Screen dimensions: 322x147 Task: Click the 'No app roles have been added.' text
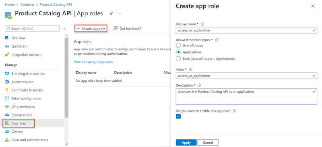99,81
